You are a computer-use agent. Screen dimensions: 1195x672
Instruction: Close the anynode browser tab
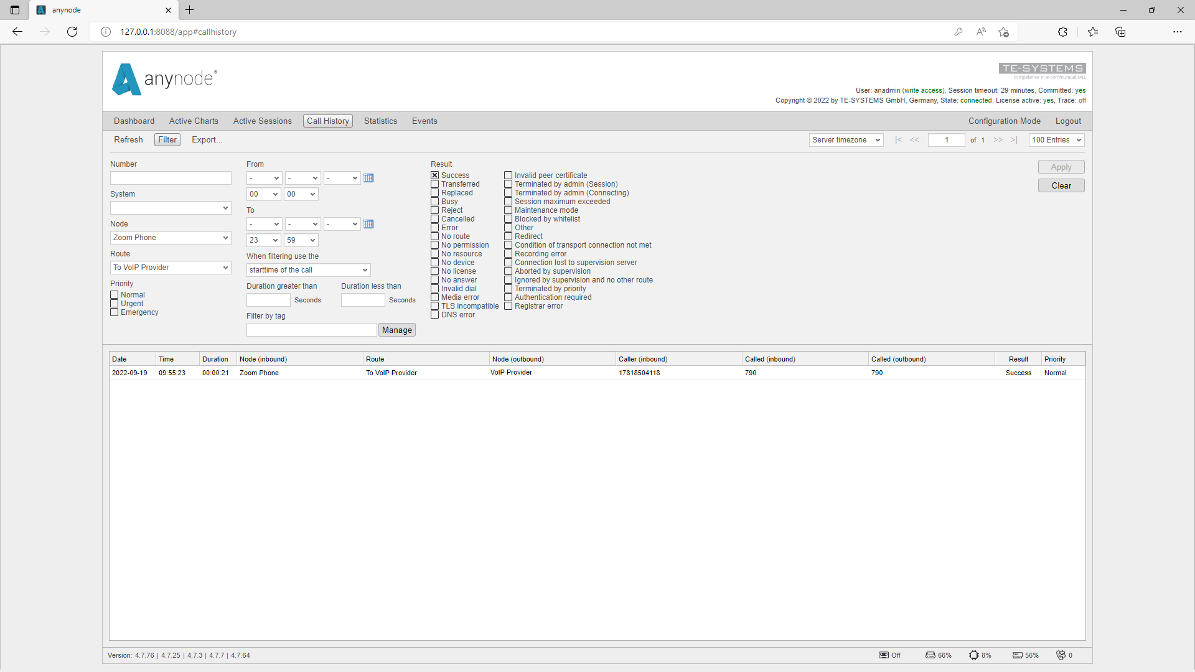click(168, 10)
